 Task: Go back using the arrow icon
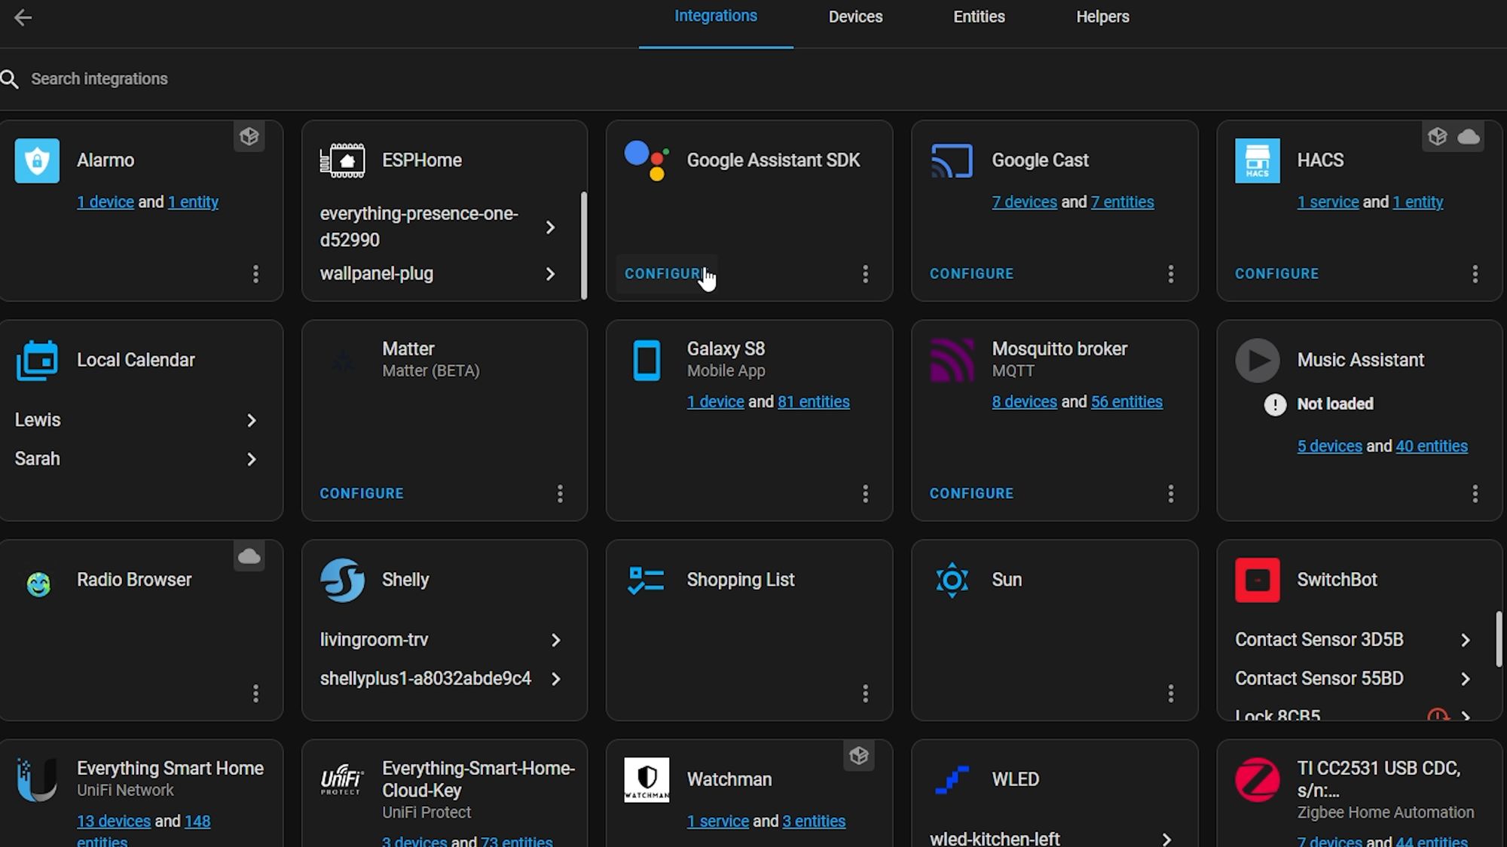click(x=23, y=17)
